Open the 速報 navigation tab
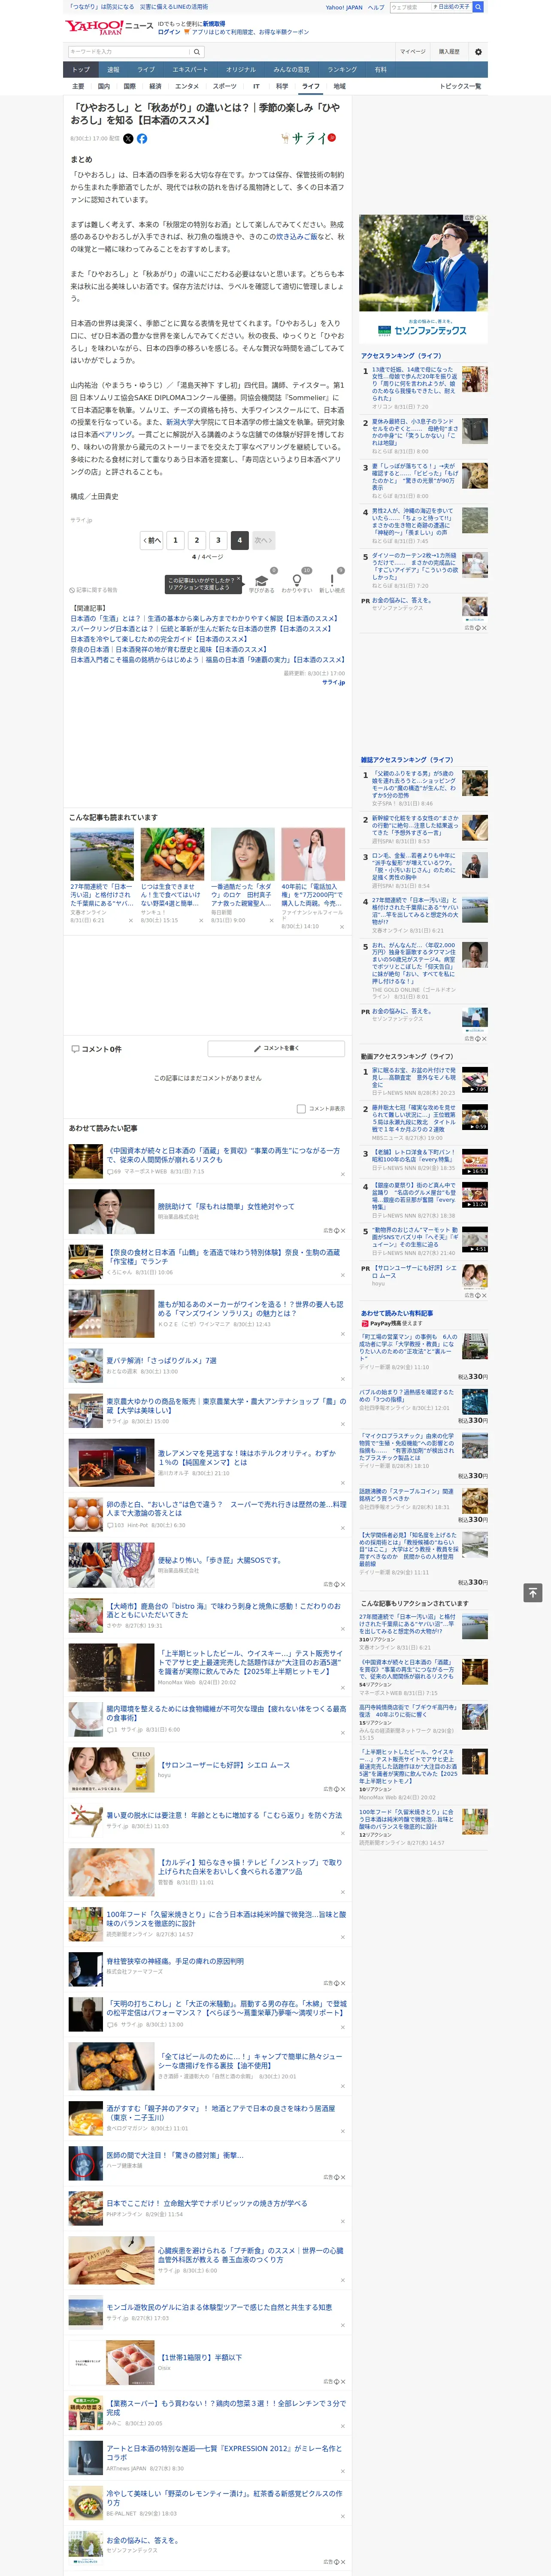This screenshot has width=551, height=2576. 113,70
